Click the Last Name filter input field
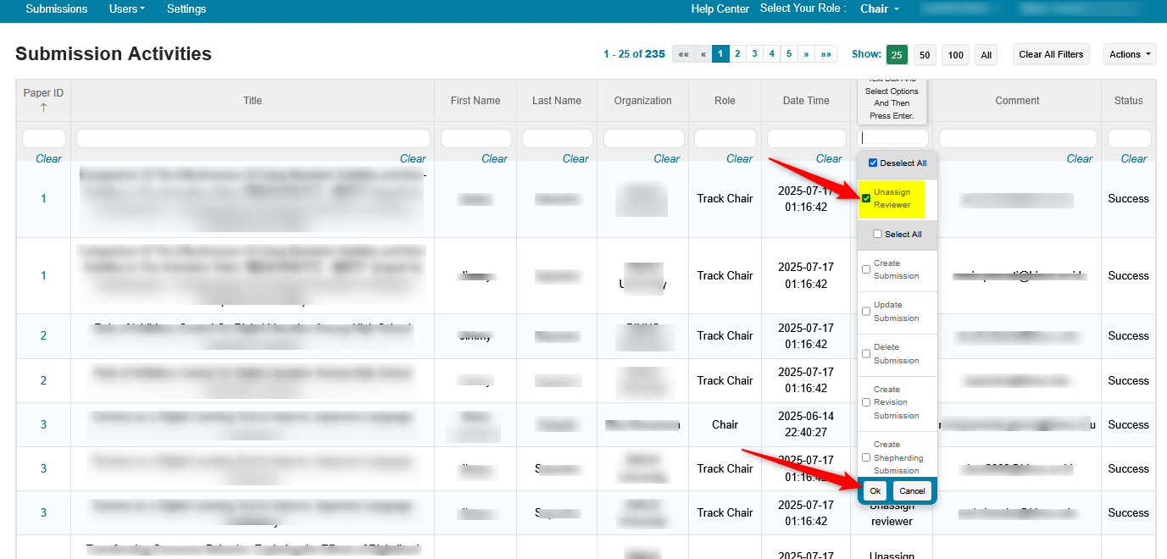The height and width of the screenshot is (559, 1167). 556,137
